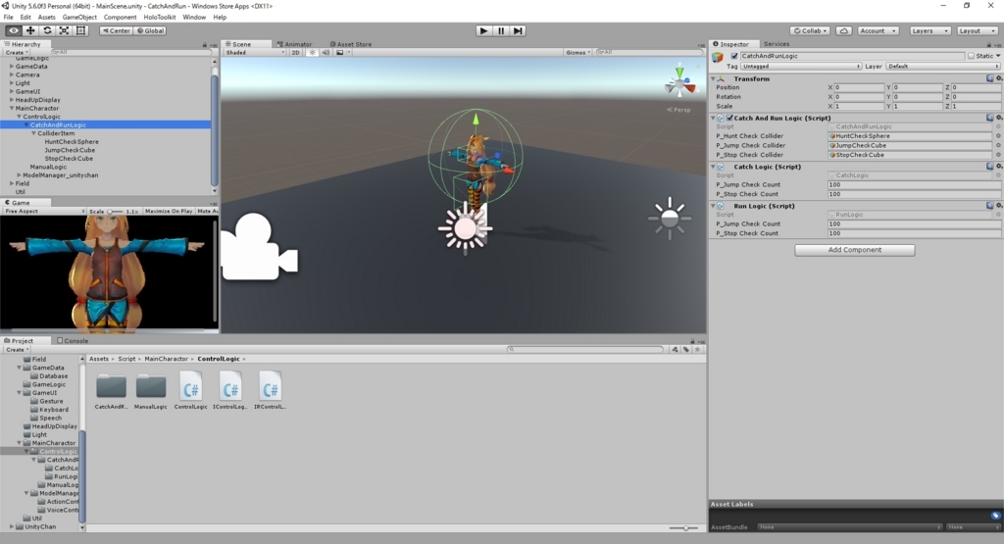The image size is (1004, 544).
Task: Toggle Global coordinate mode
Action: point(150,30)
